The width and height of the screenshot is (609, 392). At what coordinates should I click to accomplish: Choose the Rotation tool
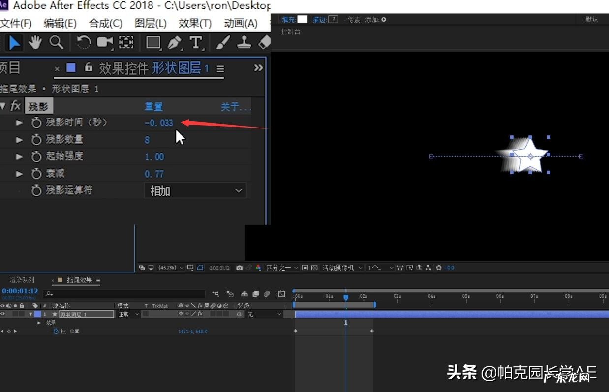(83, 42)
